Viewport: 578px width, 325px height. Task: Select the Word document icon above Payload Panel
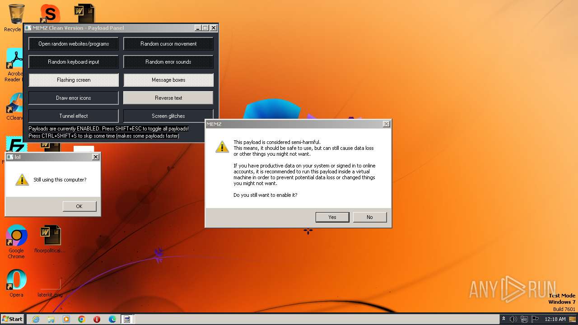(84, 13)
